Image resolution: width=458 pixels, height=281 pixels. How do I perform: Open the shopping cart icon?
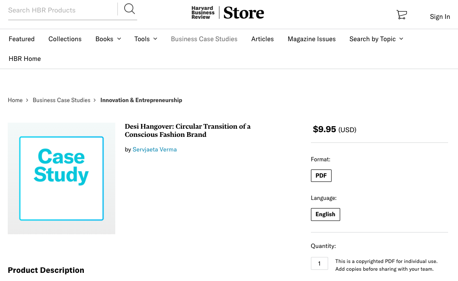[x=401, y=15]
